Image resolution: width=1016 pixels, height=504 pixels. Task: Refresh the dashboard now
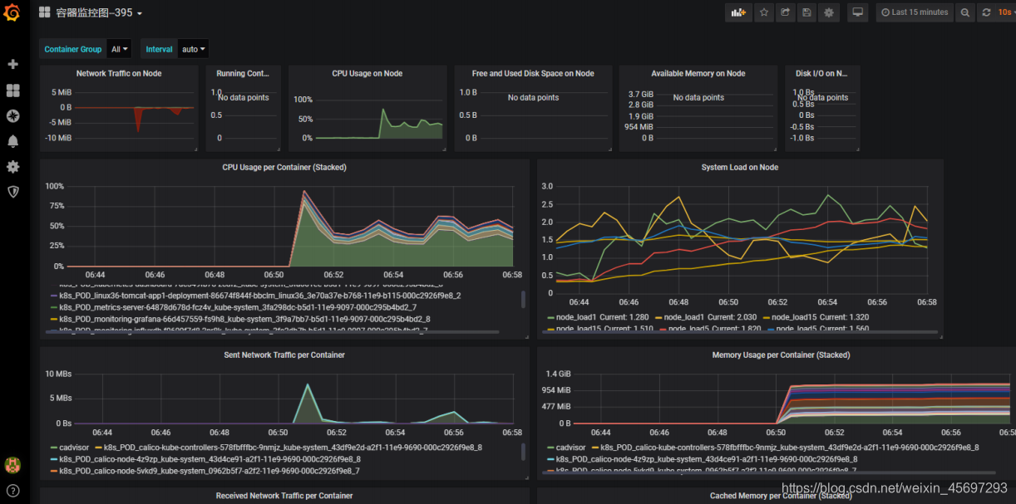pyautogui.click(x=986, y=12)
